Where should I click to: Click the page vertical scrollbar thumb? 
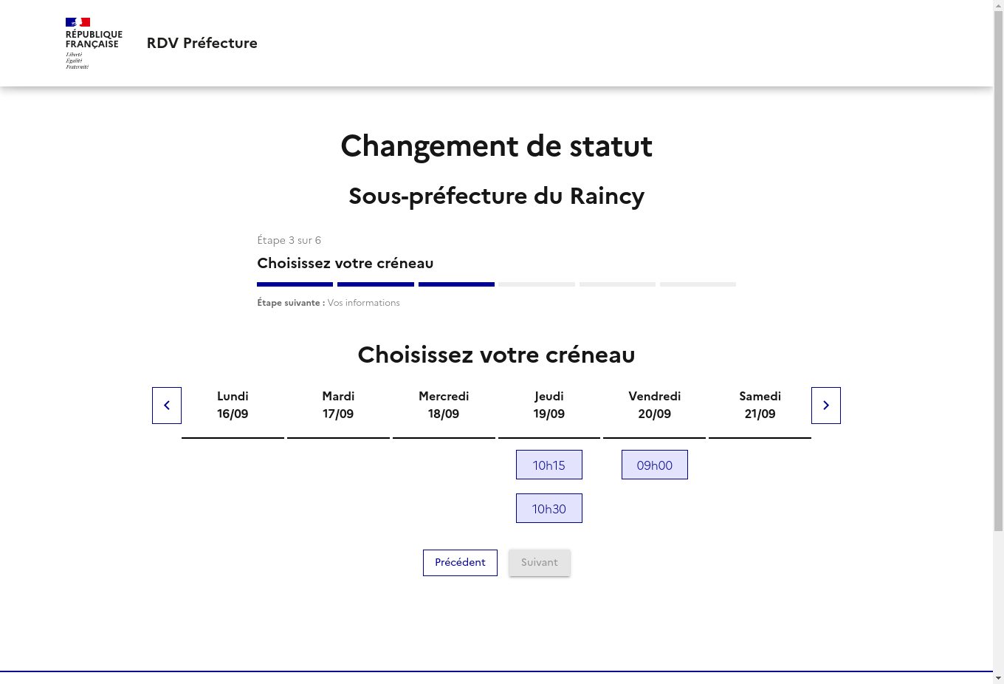(x=998, y=272)
